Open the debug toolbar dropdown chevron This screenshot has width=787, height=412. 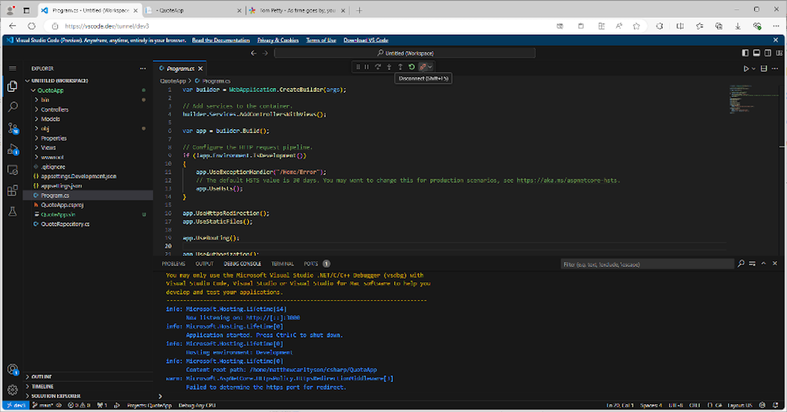pos(431,66)
